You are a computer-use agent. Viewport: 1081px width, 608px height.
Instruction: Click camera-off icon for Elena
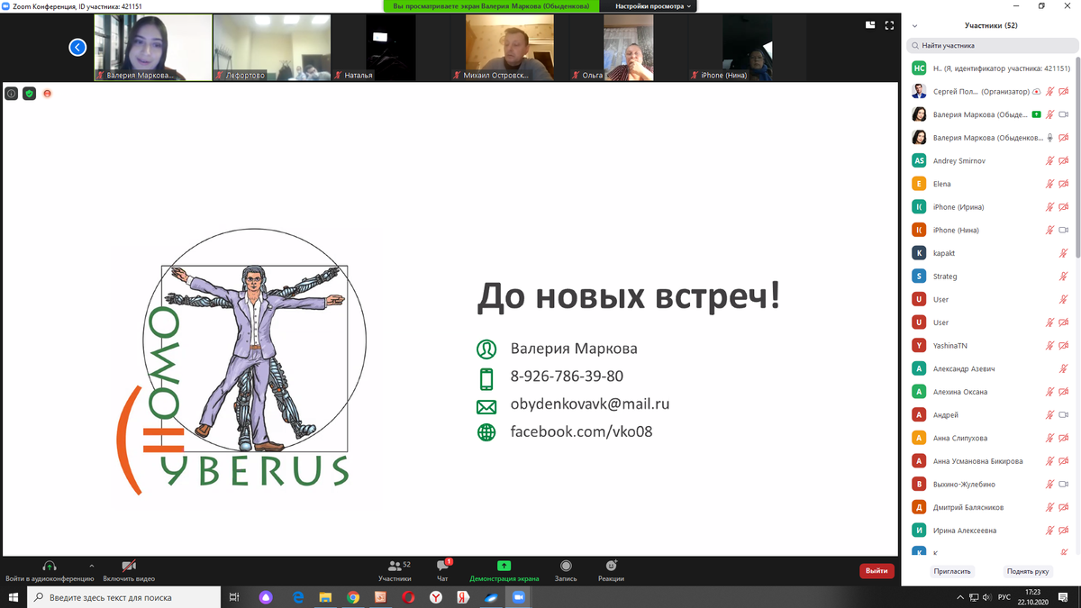tap(1064, 184)
